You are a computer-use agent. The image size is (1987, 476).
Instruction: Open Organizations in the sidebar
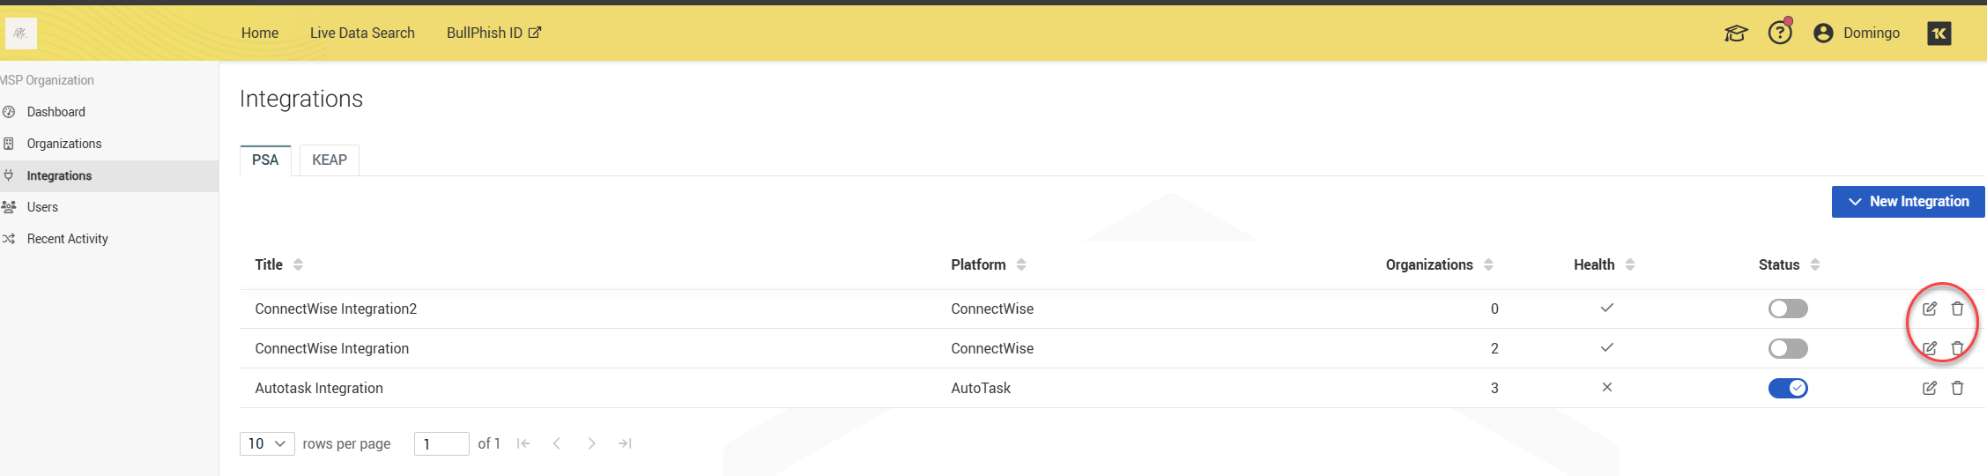[64, 144]
